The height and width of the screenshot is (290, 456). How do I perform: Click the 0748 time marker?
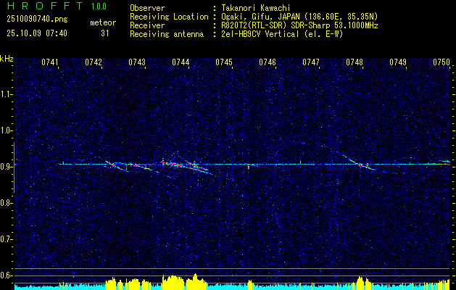click(355, 63)
